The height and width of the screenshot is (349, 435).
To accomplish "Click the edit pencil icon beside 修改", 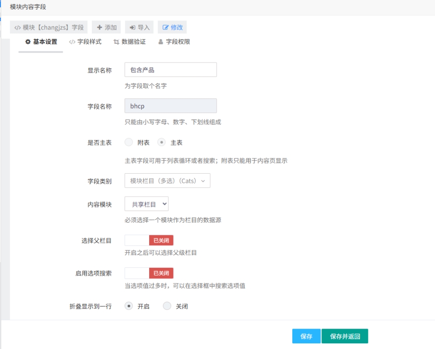I will [165, 27].
